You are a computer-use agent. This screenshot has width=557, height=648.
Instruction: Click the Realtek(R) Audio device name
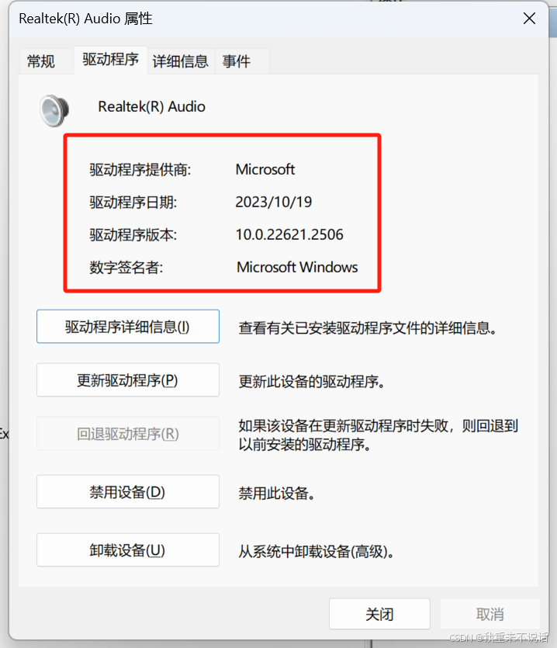[151, 106]
